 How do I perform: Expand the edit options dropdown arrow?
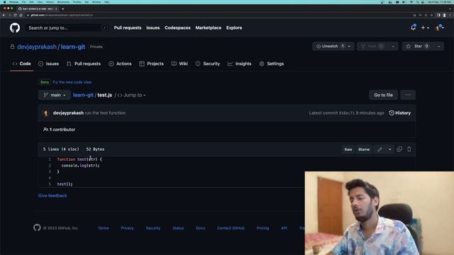click(x=389, y=149)
